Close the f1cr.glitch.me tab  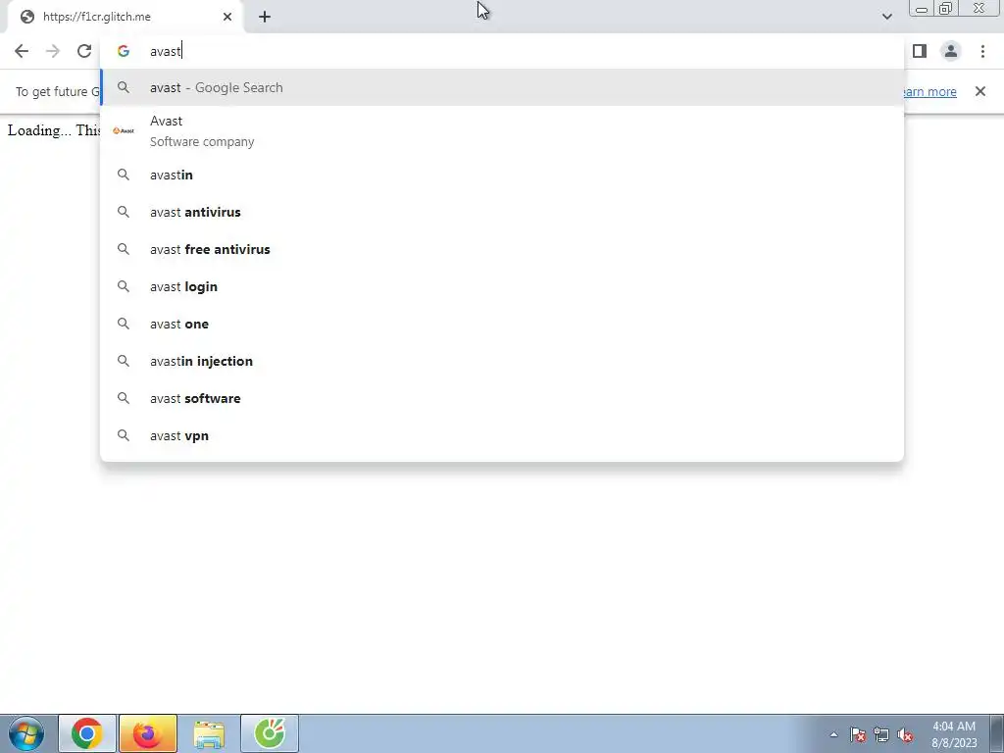(x=227, y=17)
